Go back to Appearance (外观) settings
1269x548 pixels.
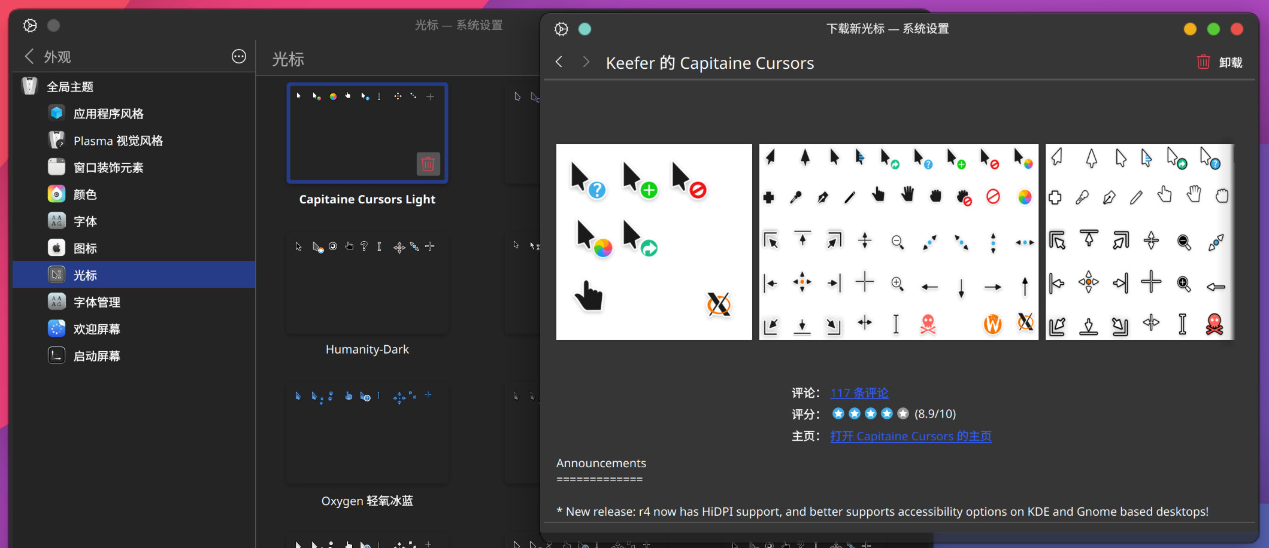point(47,57)
